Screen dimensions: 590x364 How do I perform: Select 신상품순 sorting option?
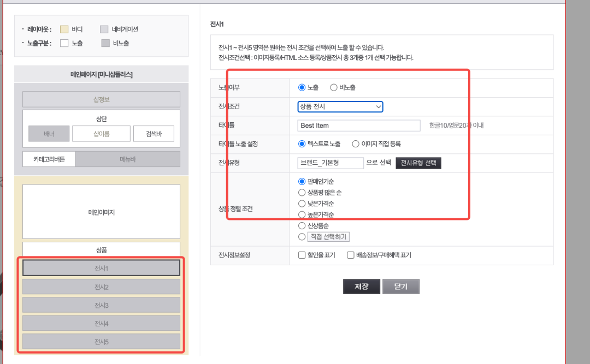(x=301, y=225)
